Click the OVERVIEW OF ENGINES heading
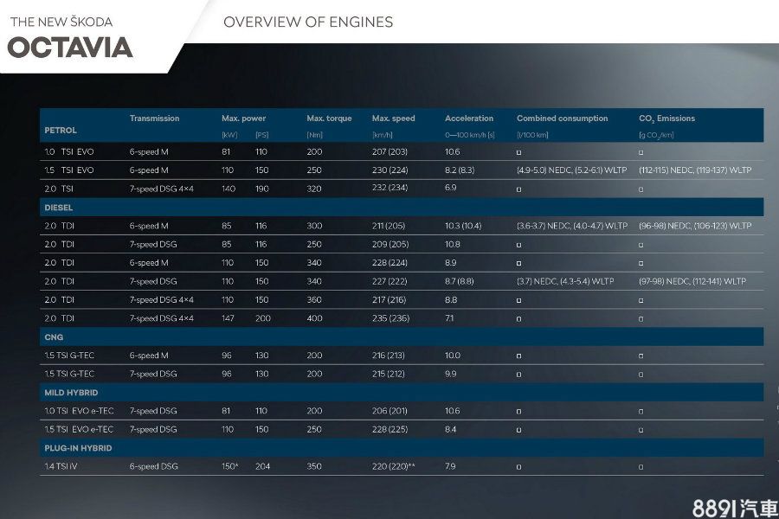Screen dimensions: 779x519 pos(307,22)
